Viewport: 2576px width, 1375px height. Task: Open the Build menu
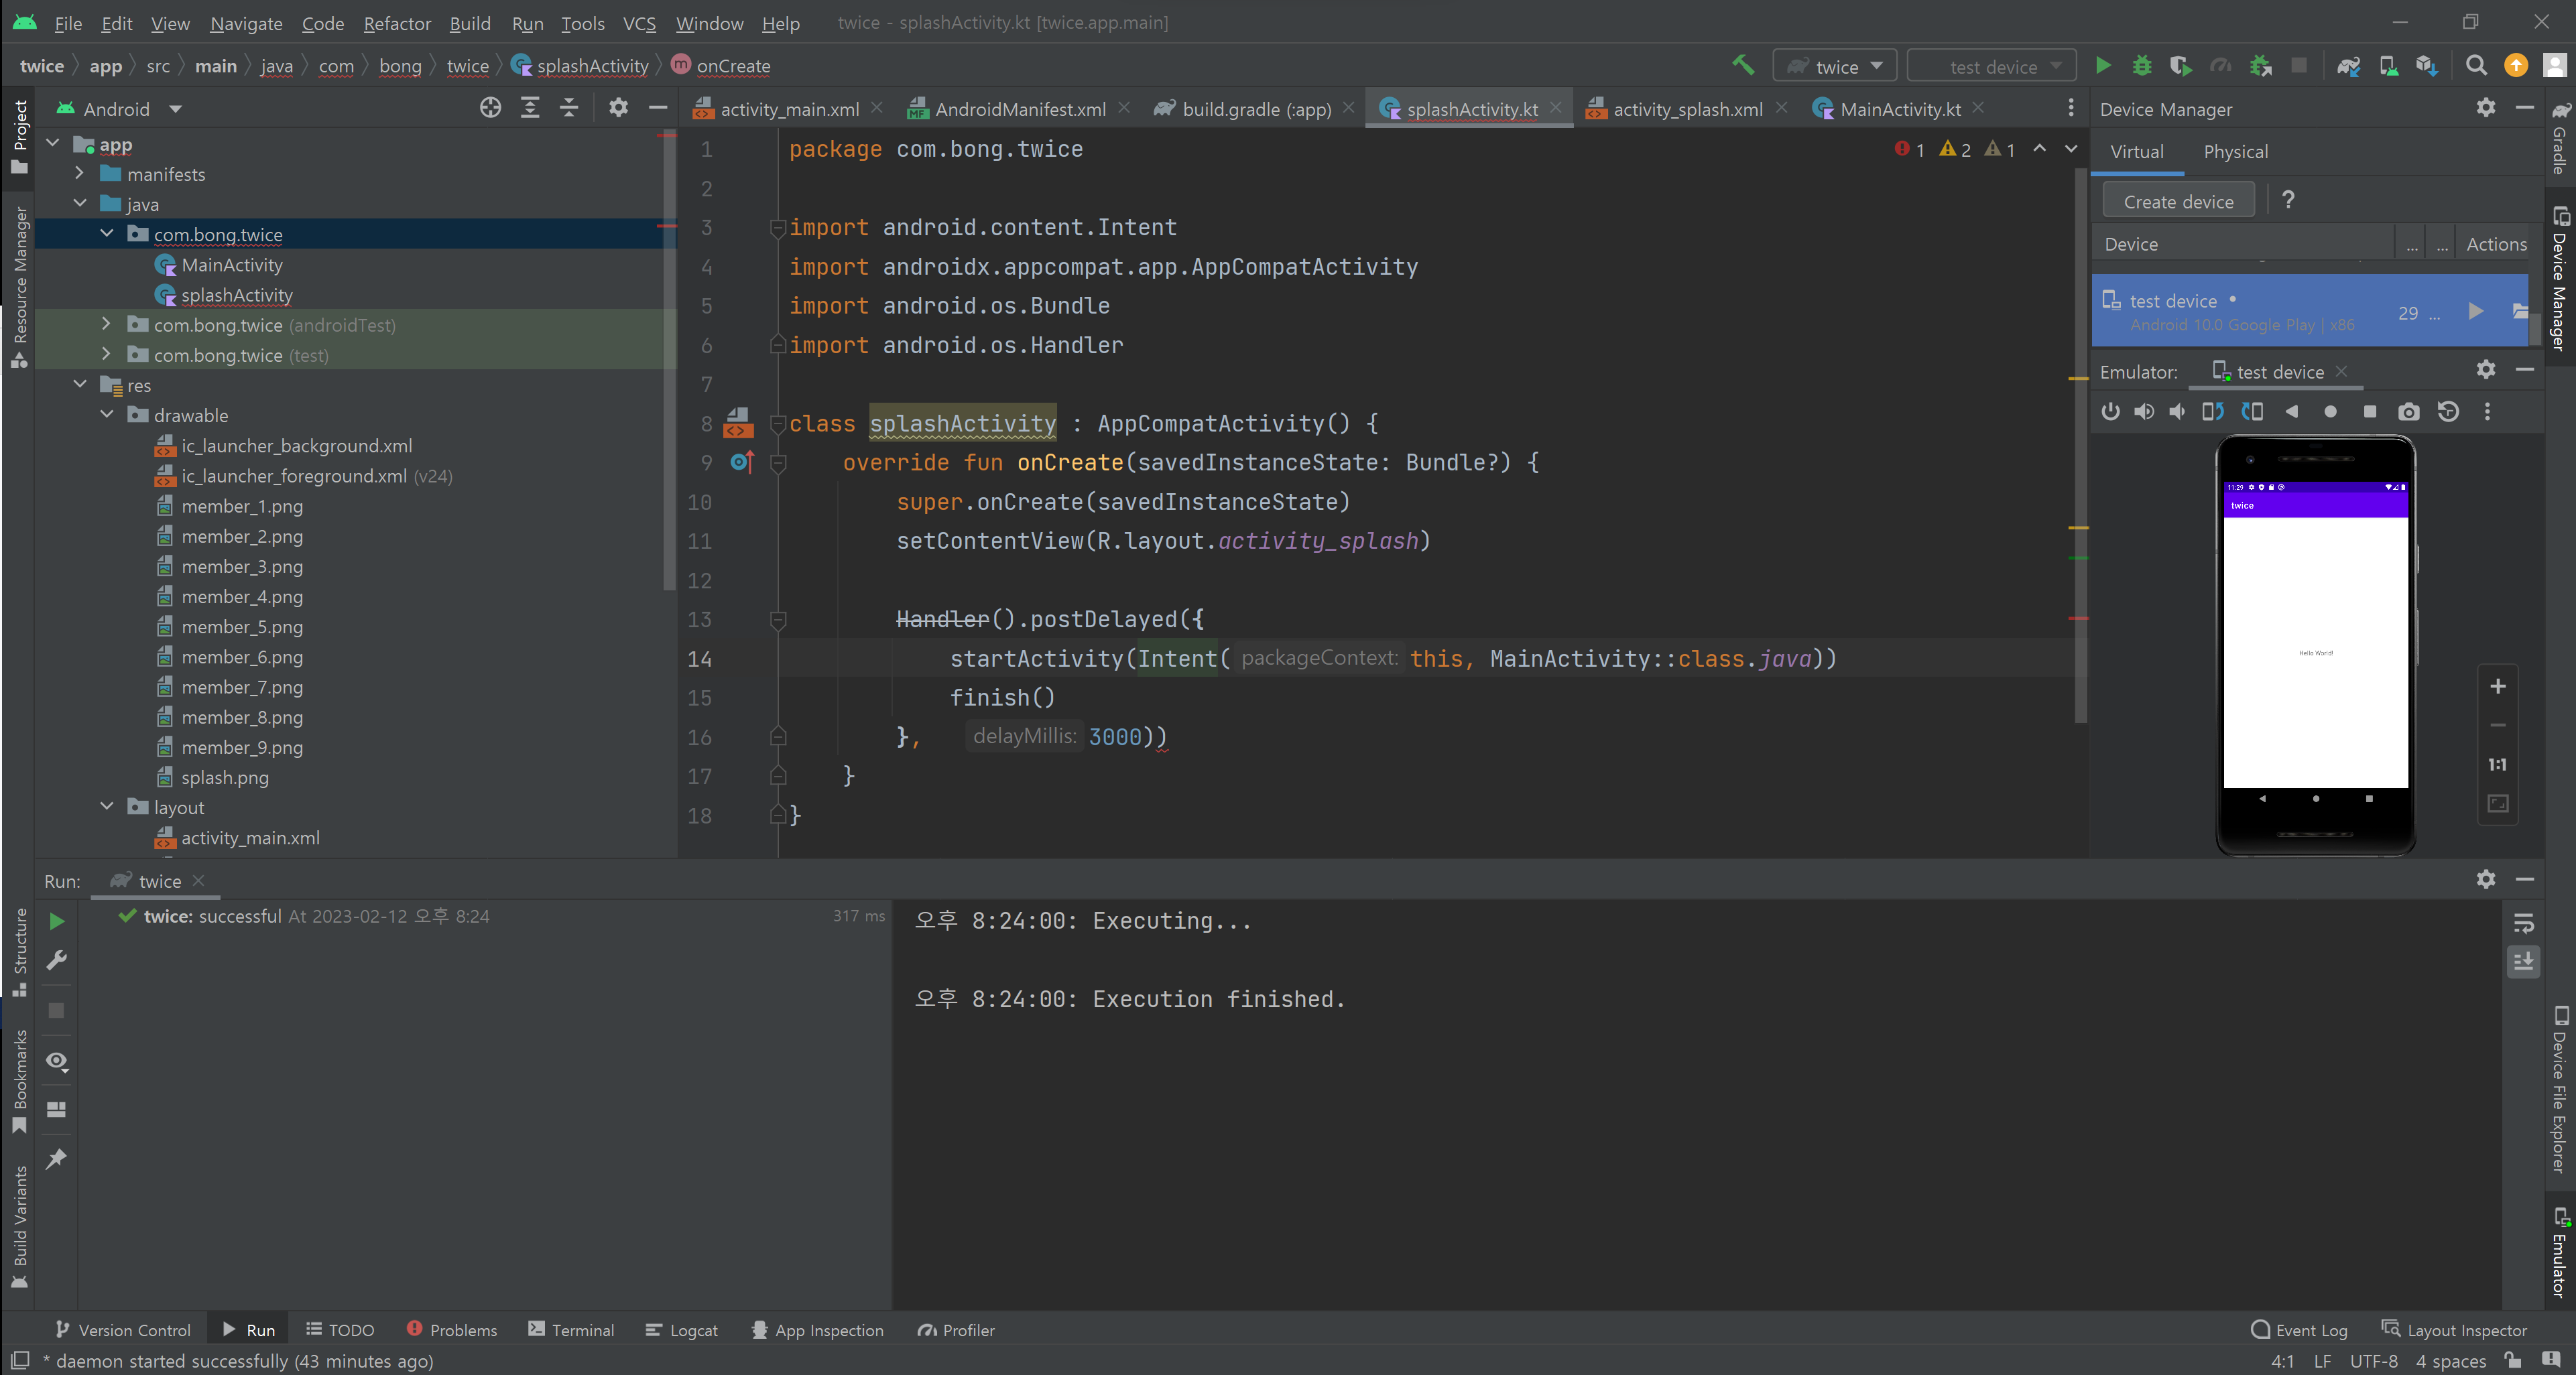(470, 23)
